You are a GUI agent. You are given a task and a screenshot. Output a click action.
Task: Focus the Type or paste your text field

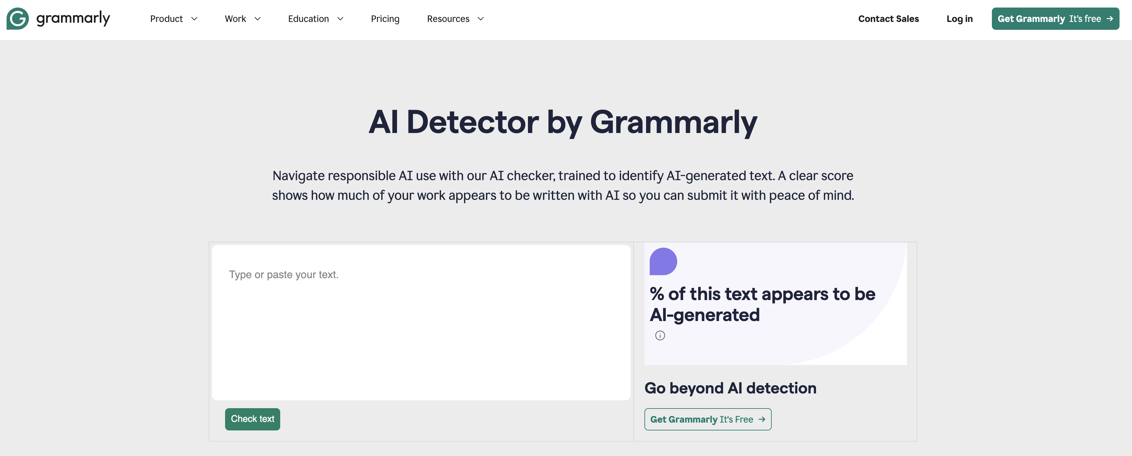[x=421, y=322]
